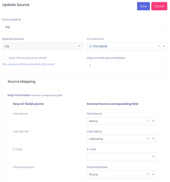Screen dimensions: 170x182
Task: Expand the Last Name field dropdown arrow
Action: click(x=153, y=139)
